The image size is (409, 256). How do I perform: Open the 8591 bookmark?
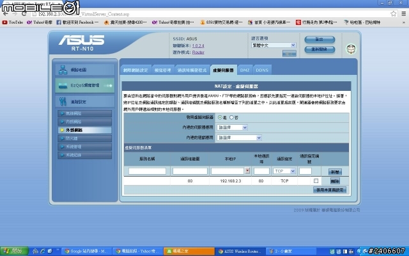[x=221, y=22]
